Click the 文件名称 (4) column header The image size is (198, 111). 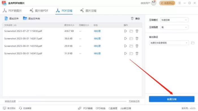point(10,25)
